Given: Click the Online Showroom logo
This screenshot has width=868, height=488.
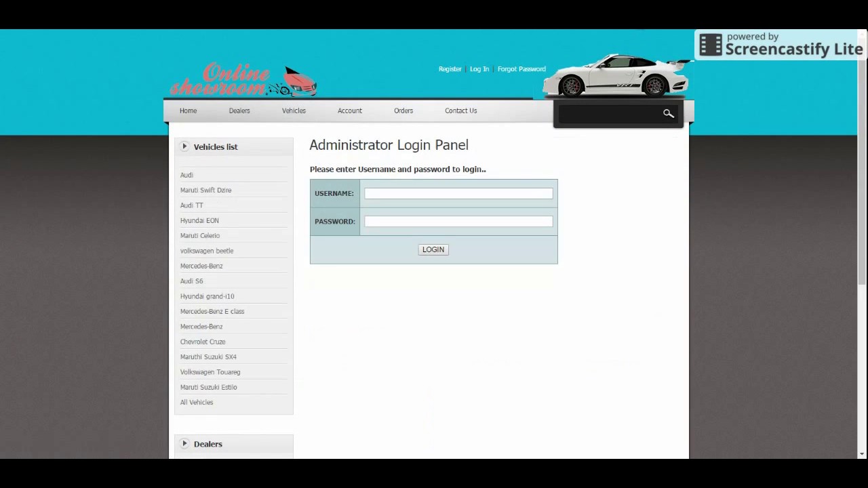Looking at the screenshot, I should [243, 81].
